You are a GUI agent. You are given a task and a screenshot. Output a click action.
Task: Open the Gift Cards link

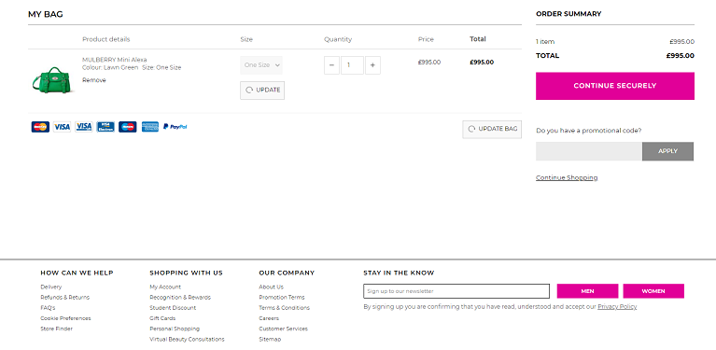pyautogui.click(x=162, y=318)
